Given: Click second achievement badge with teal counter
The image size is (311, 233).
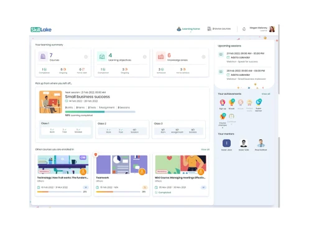Looking at the screenshot, I should (231, 103).
